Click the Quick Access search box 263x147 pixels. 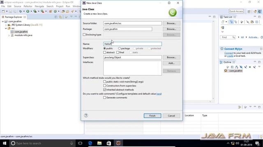[x=236, y=11]
